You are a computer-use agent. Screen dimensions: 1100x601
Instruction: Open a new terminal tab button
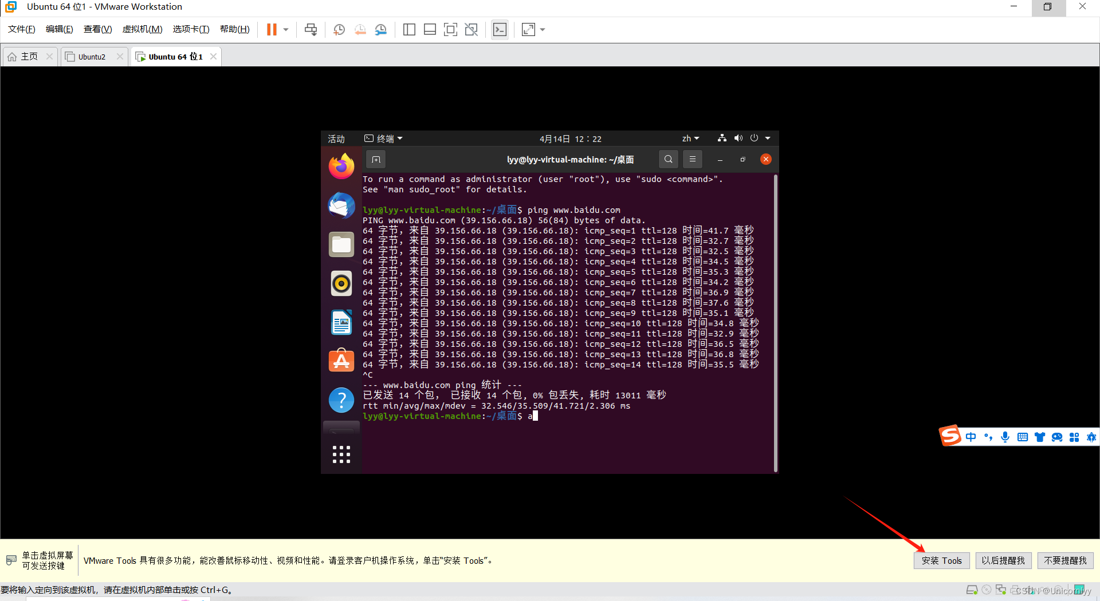[x=376, y=160]
